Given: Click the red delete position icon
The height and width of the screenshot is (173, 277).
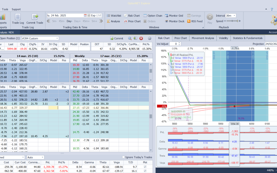Looking at the screenshot, I should coord(141,38).
